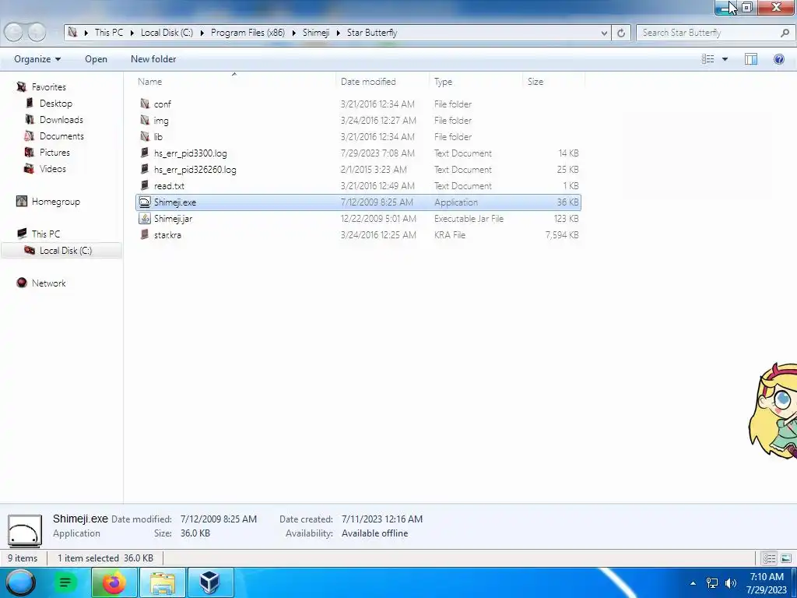Open the network tray icon
The width and height of the screenshot is (797, 598).
click(x=712, y=583)
